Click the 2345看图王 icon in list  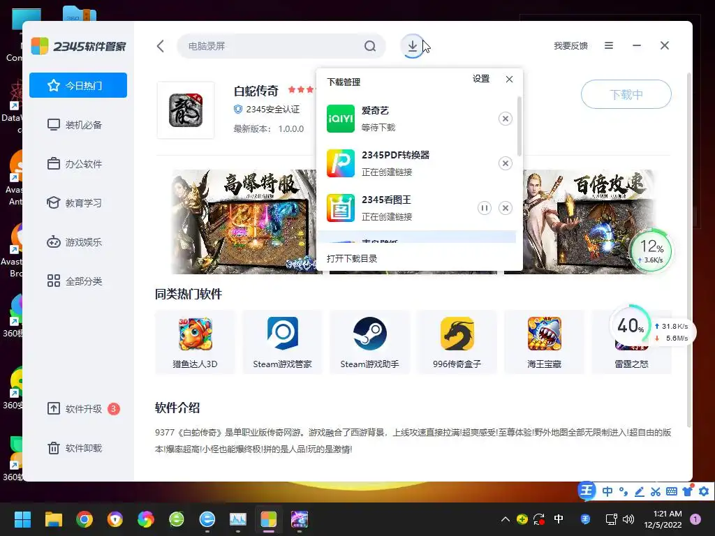point(341,208)
